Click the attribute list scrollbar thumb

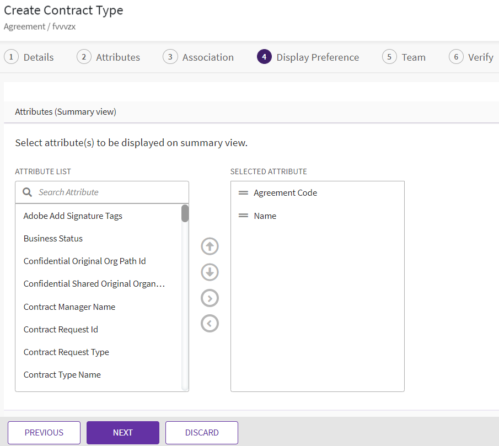tap(185, 213)
